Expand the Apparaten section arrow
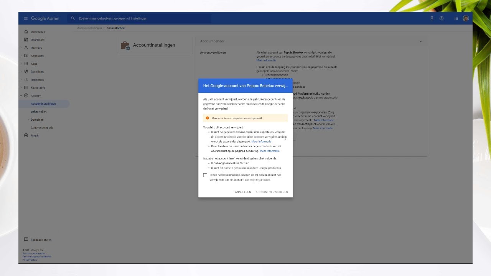Viewport: 491px width, 276px height. pos(21,56)
